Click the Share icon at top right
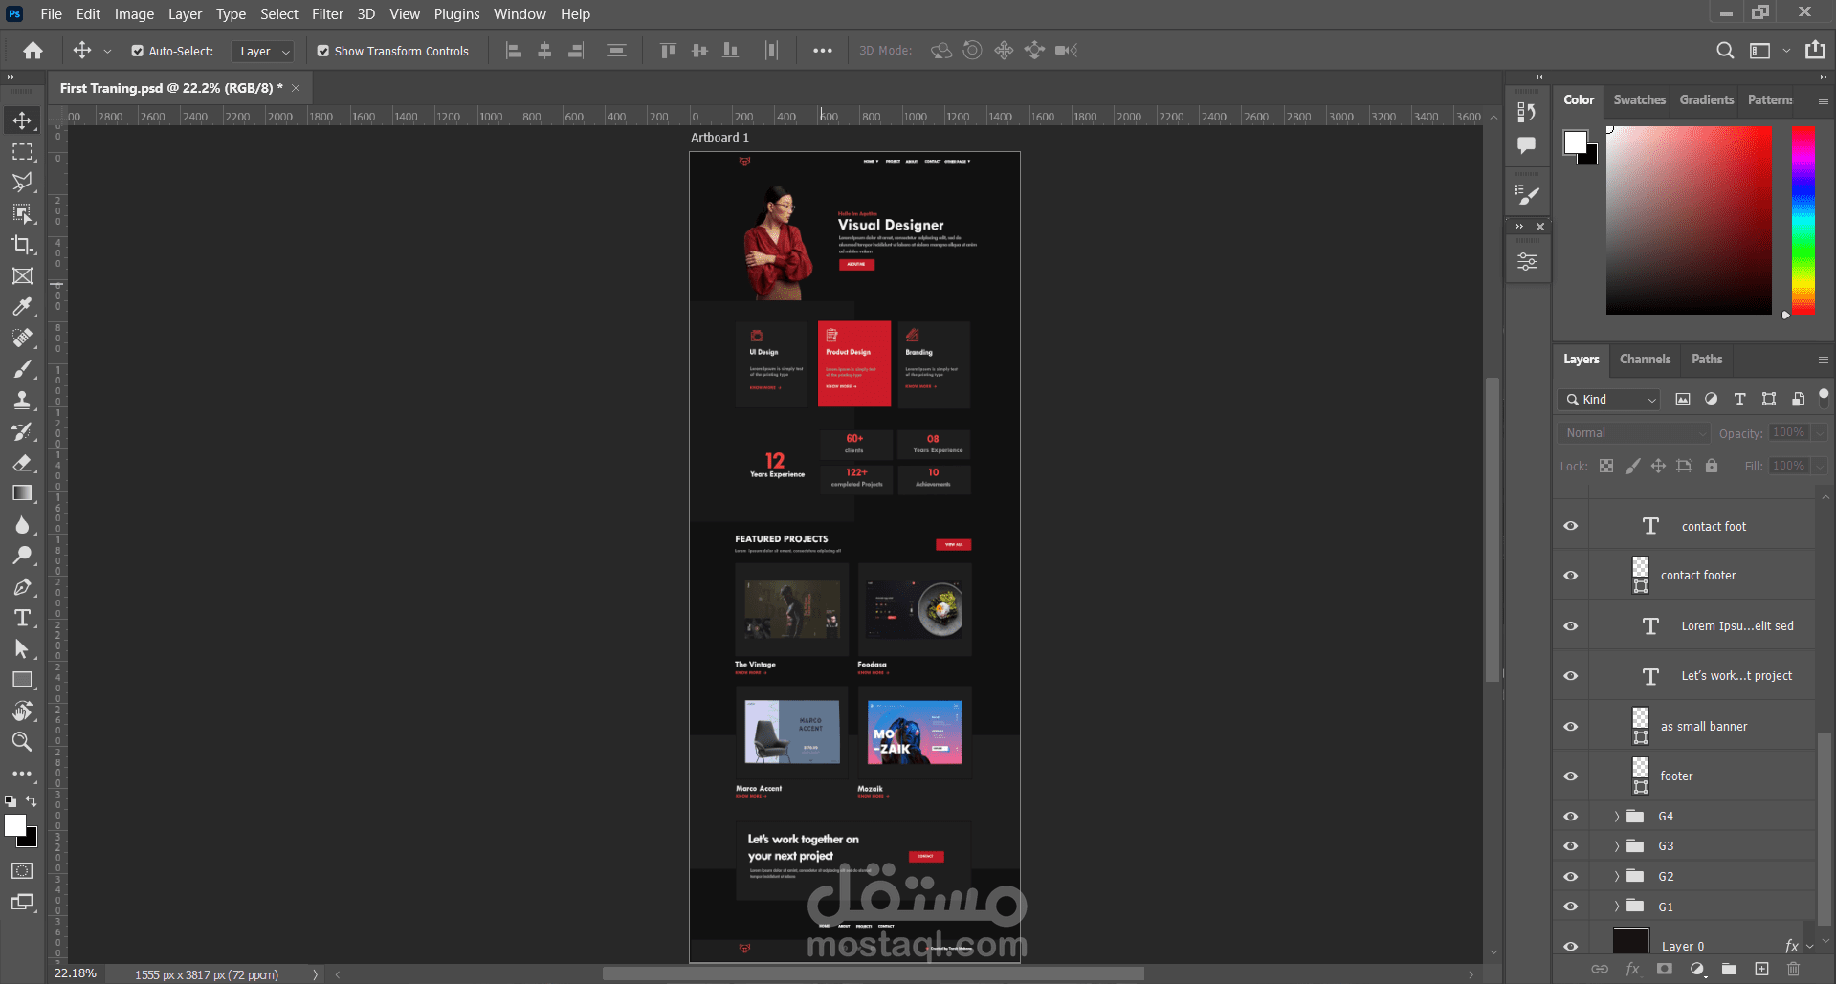 tap(1815, 50)
